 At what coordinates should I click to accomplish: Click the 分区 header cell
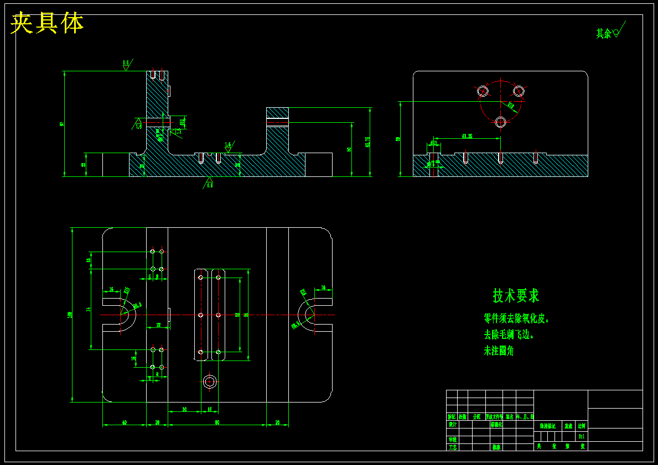tap(476, 417)
